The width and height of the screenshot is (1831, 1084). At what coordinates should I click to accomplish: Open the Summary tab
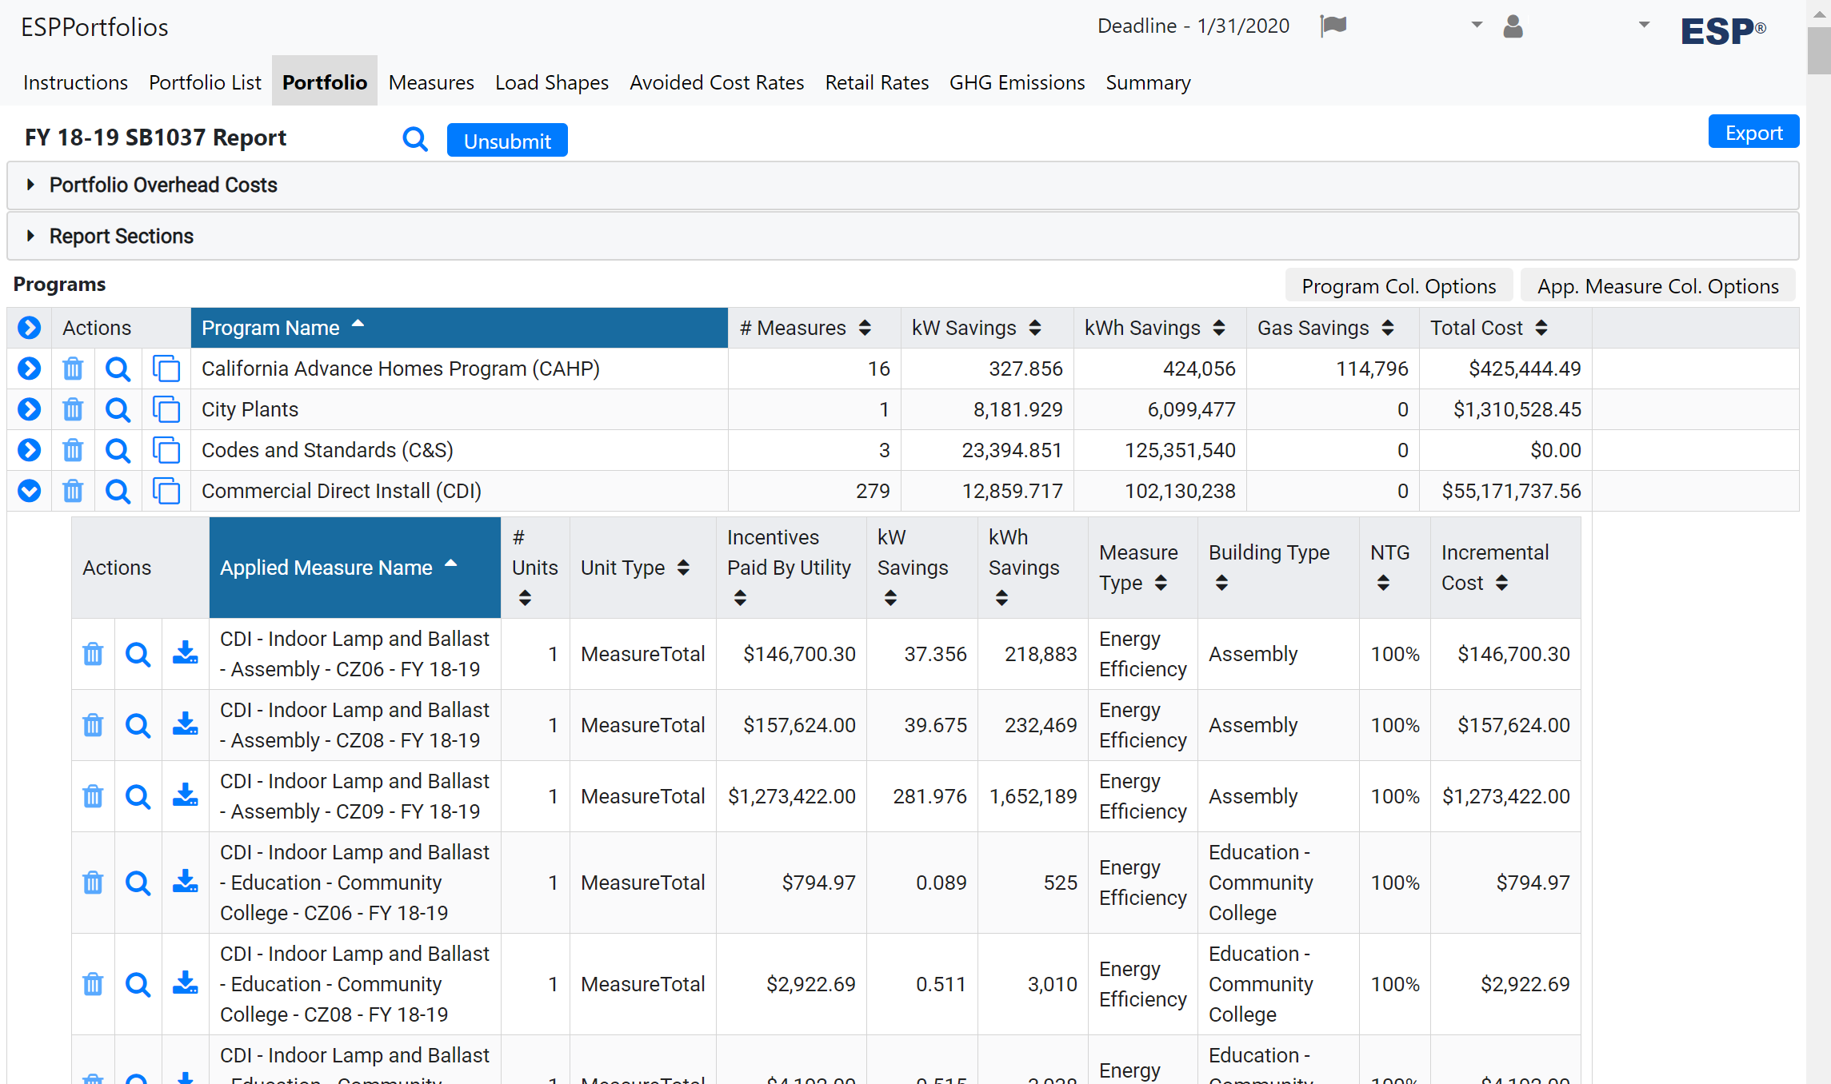tap(1148, 82)
